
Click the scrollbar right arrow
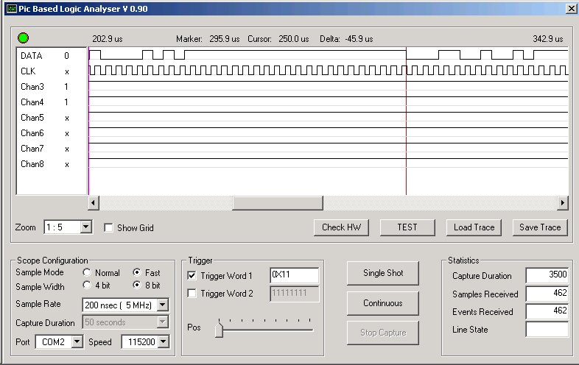(562, 203)
